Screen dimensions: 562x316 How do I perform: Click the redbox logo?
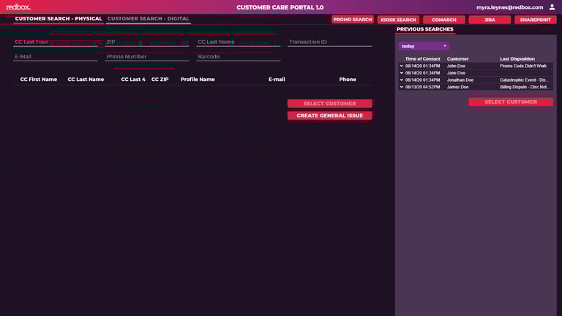click(18, 7)
